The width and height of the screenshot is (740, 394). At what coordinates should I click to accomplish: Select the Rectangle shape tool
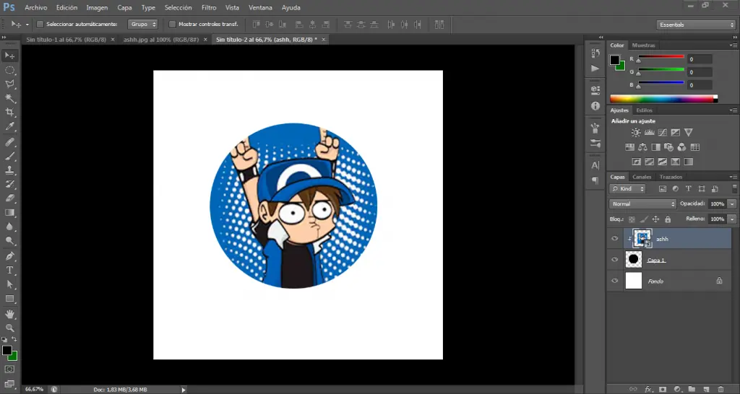[10, 299]
